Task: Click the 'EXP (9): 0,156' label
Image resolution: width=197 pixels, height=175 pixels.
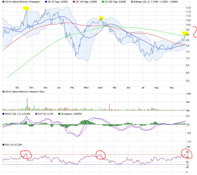Action: point(46,114)
